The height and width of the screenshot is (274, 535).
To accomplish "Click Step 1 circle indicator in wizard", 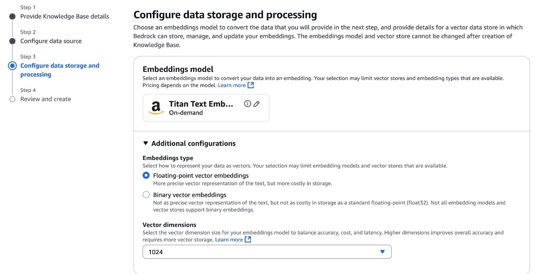I will [12, 17].
